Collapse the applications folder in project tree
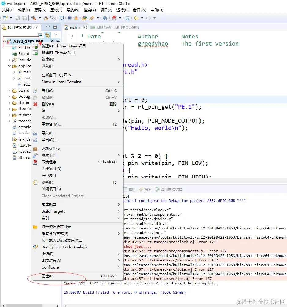This screenshot has width=287, height=307. coord(9,66)
